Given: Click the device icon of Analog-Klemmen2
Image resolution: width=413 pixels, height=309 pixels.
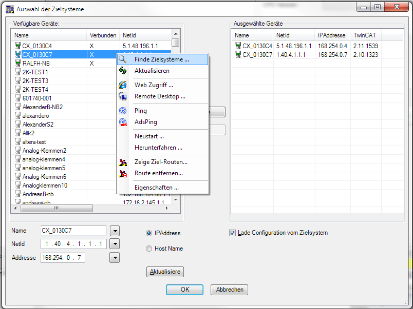Looking at the screenshot, I should pos(17,150).
